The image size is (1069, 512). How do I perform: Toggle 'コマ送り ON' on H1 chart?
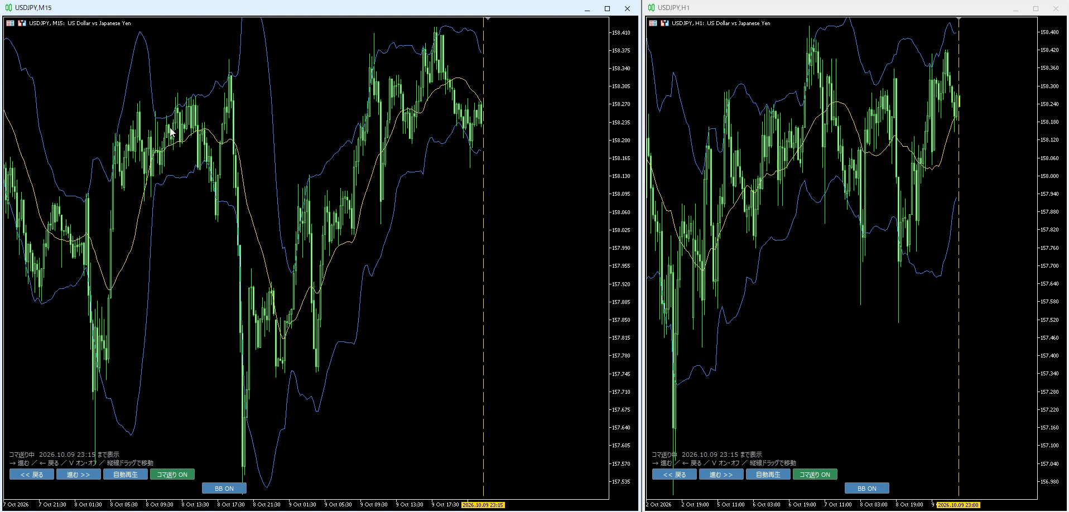point(815,475)
